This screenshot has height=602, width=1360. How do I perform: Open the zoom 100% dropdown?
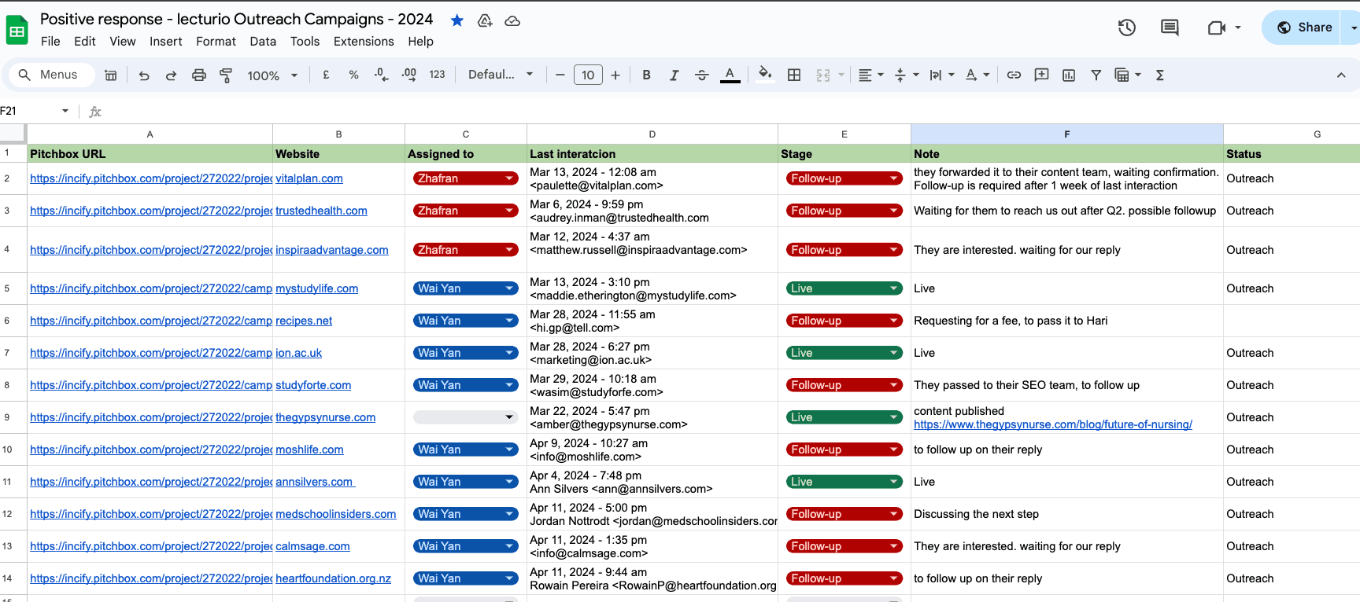coord(272,75)
